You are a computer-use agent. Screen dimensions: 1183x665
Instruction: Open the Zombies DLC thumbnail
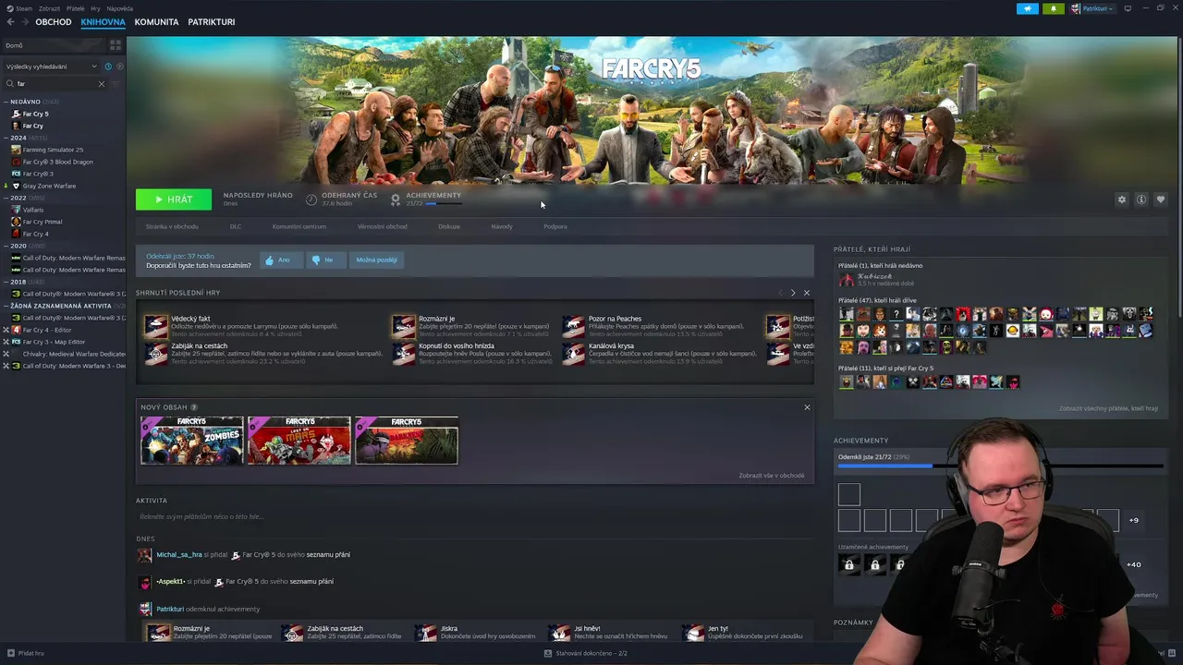pos(192,441)
